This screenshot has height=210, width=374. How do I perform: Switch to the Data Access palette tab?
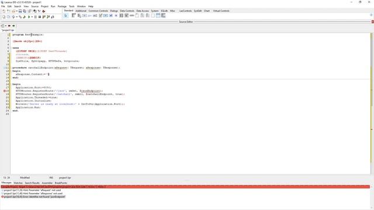[x=143, y=11]
